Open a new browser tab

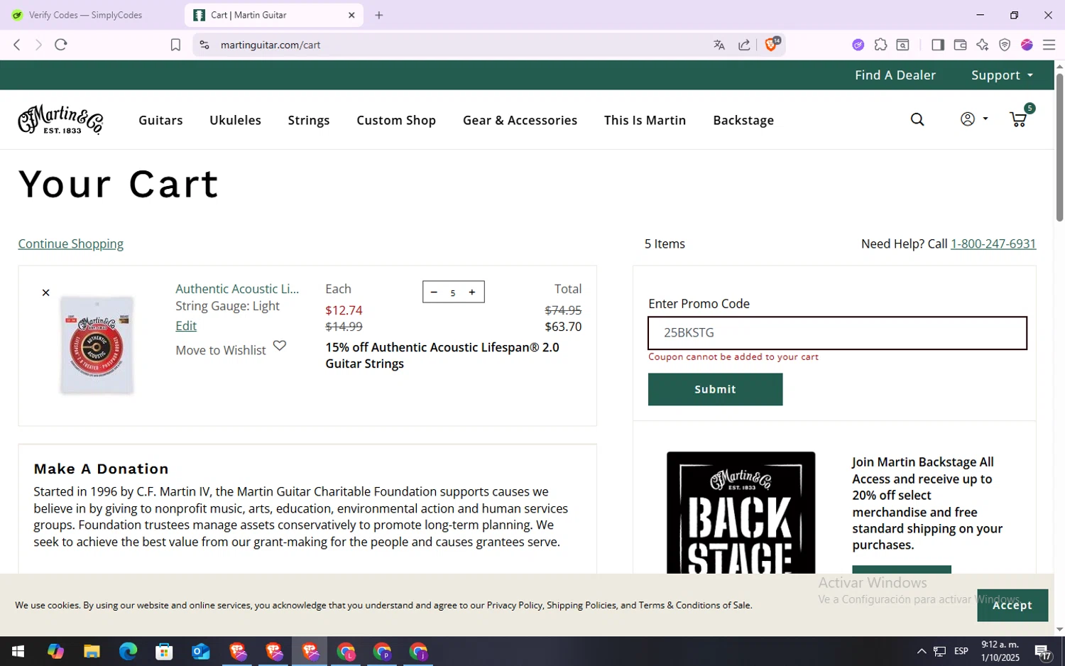tap(379, 15)
